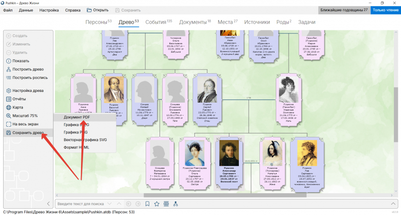Click the star favorites icon
401x215 pixels.
pyautogui.click(x=157, y=204)
